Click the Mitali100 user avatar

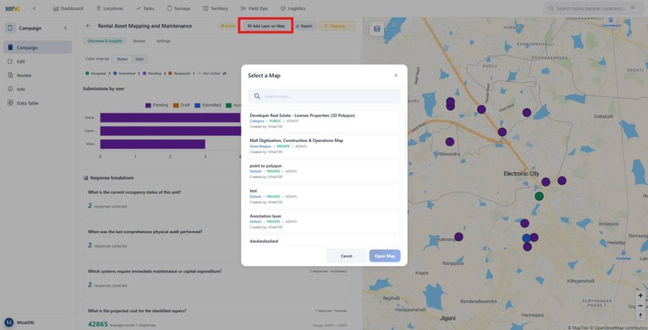click(x=9, y=322)
